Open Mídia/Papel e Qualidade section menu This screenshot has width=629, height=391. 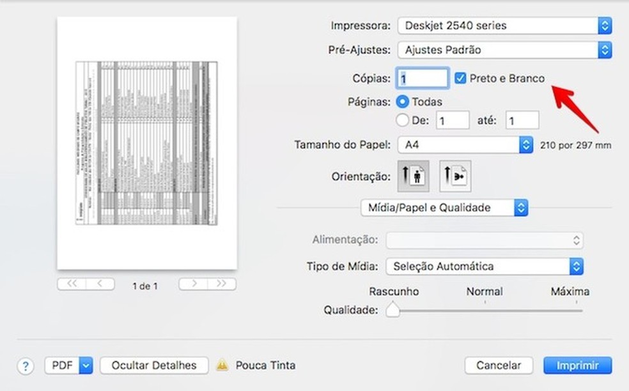click(x=444, y=208)
